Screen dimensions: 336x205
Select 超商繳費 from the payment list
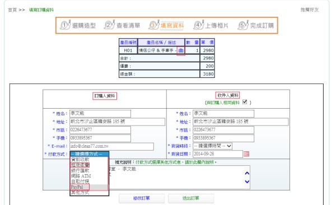click(80, 165)
